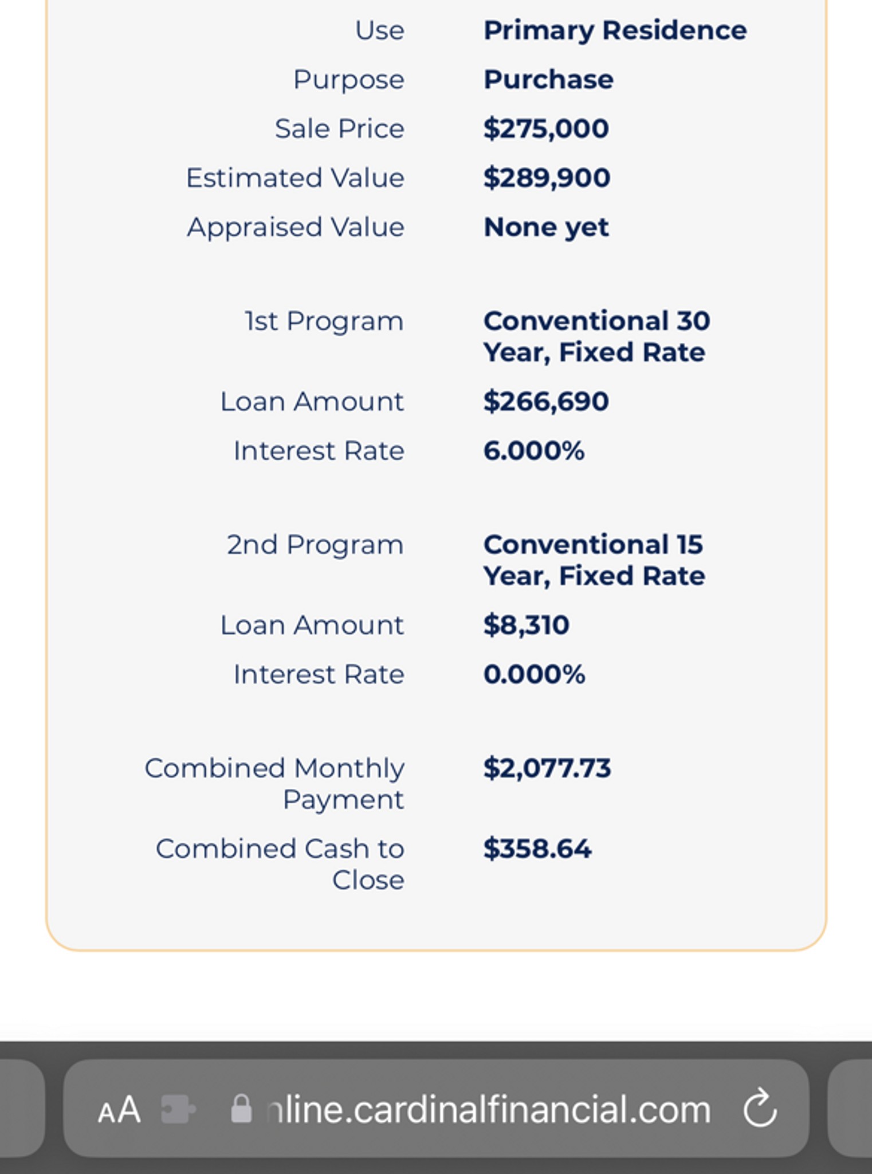The width and height of the screenshot is (872, 1174).
Task: Tap the AA reader text size button
Action: point(119,1110)
